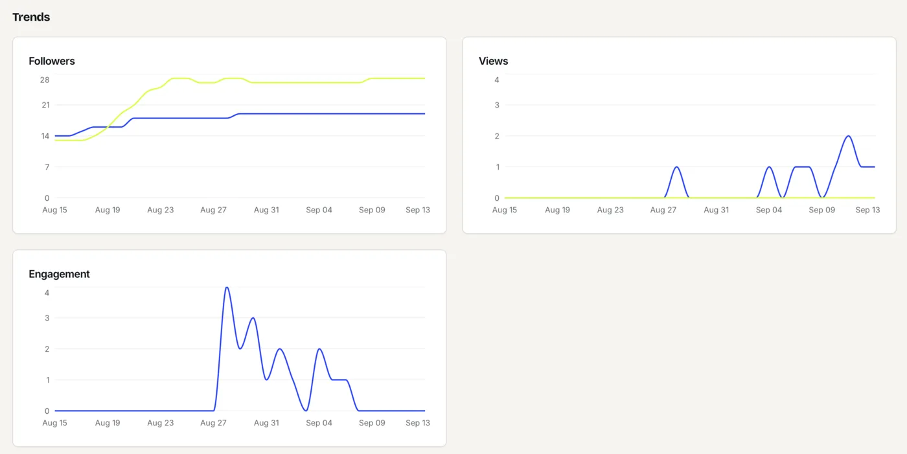Click the 7 label on Followers y-axis
907x454 pixels.
pyautogui.click(x=47, y=167)
